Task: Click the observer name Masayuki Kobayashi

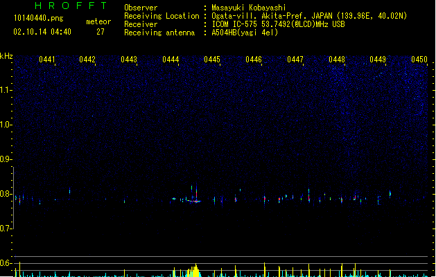Action: click(x=249, y=8)
